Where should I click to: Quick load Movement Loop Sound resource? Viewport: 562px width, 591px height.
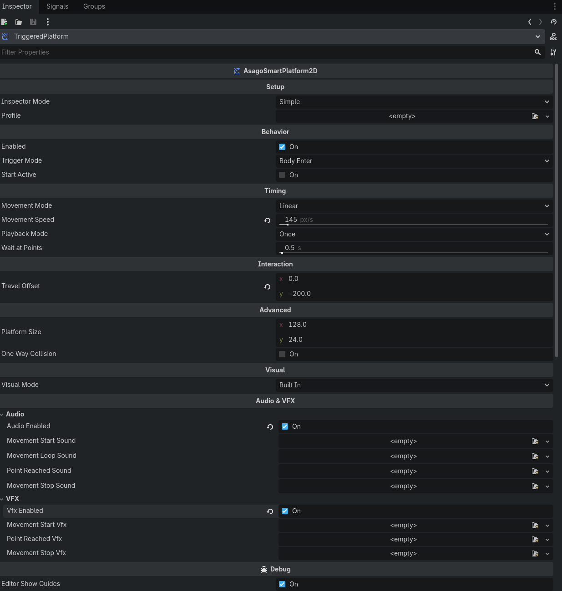pos(535,456)
